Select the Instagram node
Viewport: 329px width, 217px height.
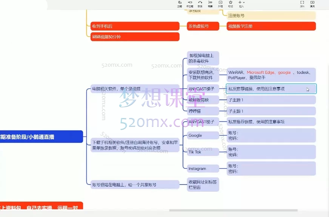203,168
